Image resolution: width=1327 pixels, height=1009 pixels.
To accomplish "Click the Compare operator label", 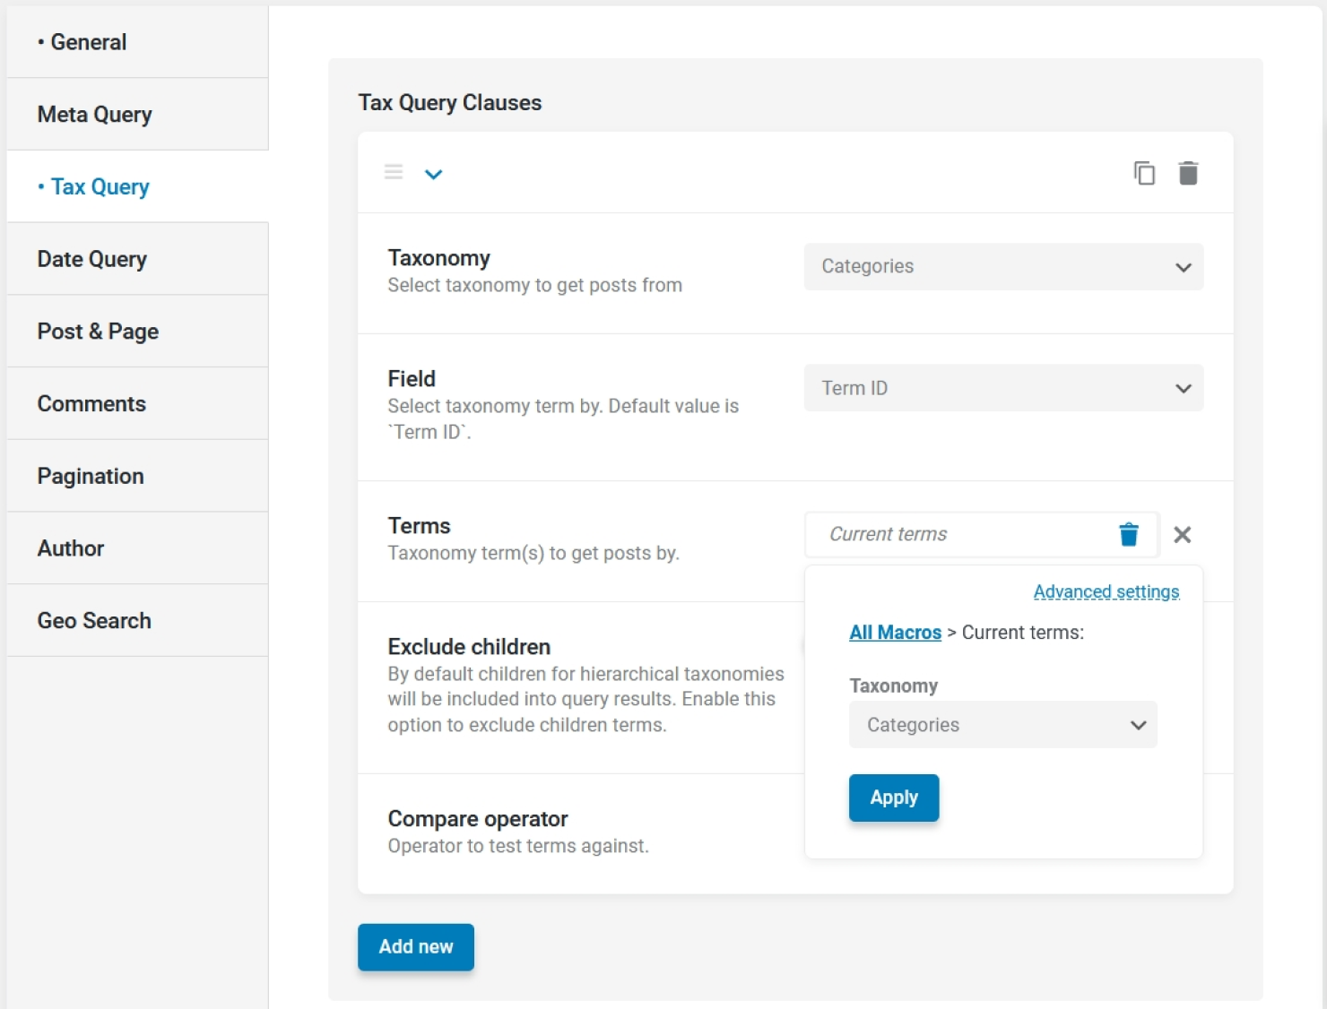I will pyautogui.click(x=478, y=819).
